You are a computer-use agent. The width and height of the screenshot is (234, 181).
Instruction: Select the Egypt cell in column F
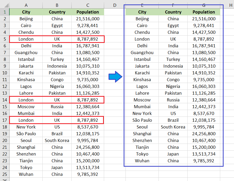click(x=173, y=25)
